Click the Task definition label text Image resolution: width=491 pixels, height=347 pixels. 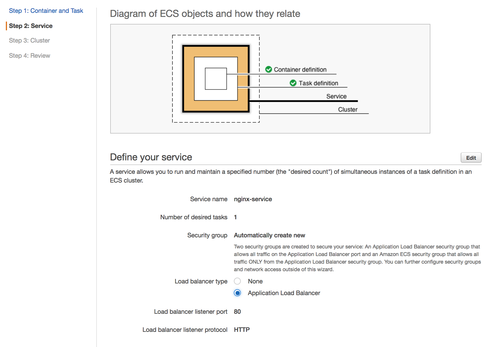(318, 83)
